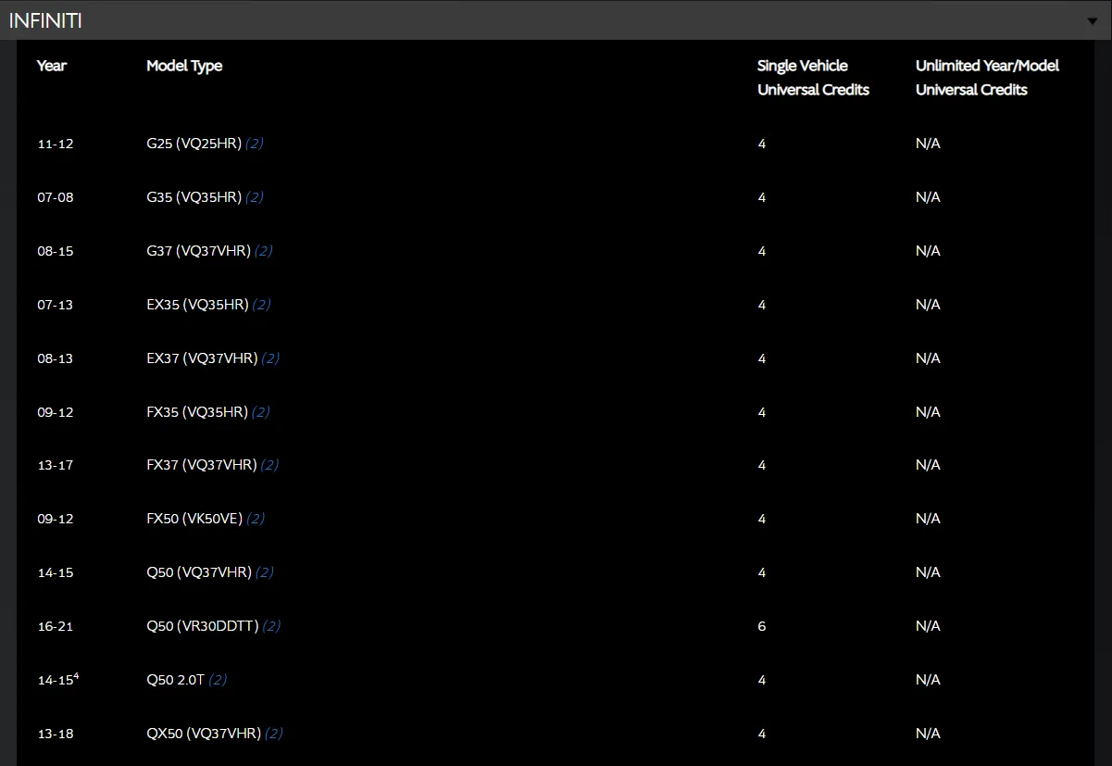
Task: Open footnote (2) next to Q50 2.0T
Action: tap(218, 680)
